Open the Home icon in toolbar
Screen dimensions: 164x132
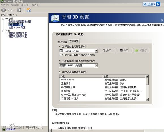pos(29,10)
